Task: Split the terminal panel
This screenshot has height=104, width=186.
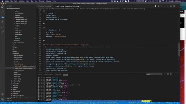Action: point(168,74)
